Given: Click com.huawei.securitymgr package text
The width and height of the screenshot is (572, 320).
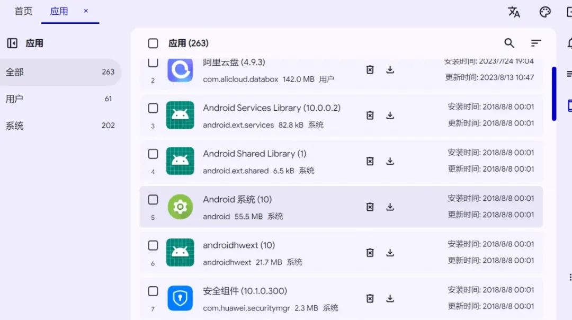Looking at the screenshot, I should [246, 308].
